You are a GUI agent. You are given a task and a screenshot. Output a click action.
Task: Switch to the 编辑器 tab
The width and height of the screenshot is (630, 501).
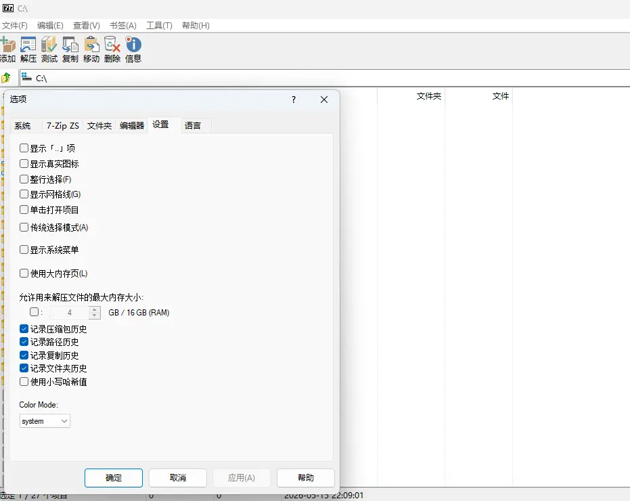click(132, 126)
